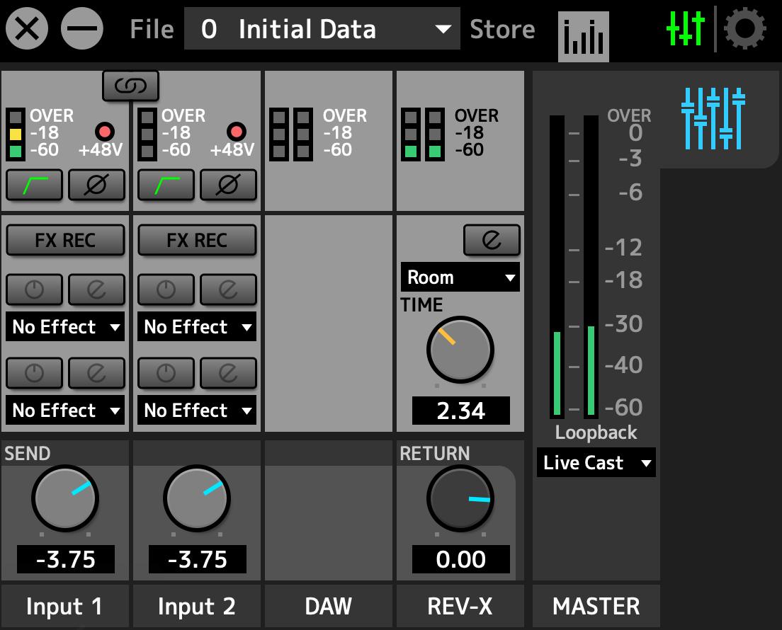Screen dimensions: 782x630
Task: Turn on Input 2 first effect power
Action: (166, 290)
